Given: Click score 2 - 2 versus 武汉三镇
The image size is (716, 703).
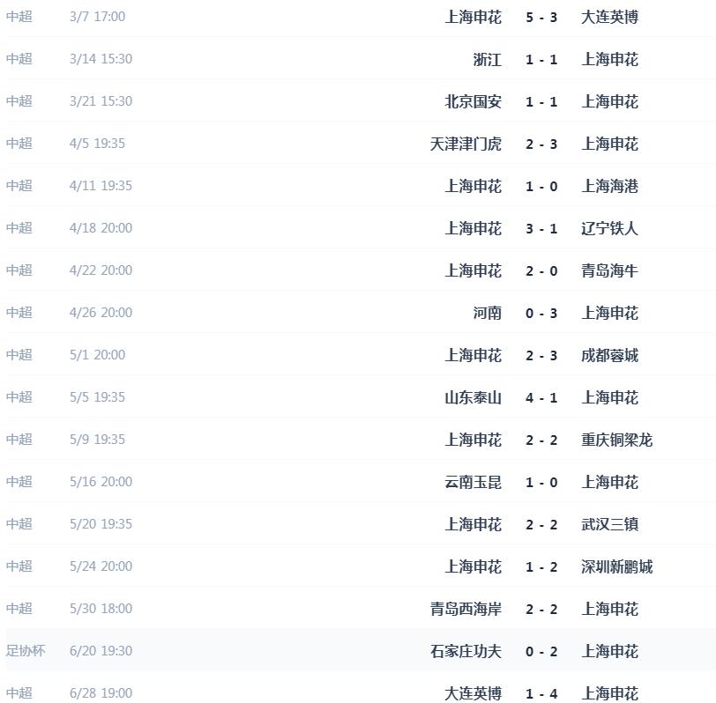Looking at the screenshot, I should pos(541,525).
